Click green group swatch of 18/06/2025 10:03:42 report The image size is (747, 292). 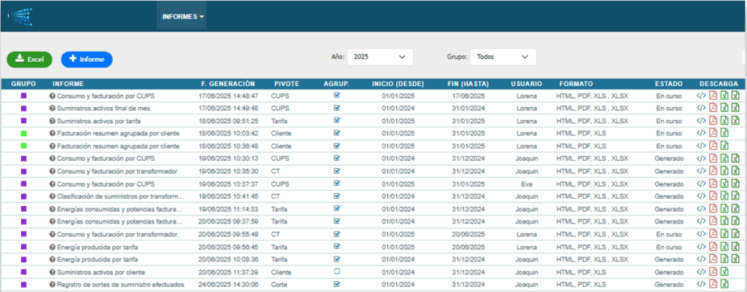(23, 133)
